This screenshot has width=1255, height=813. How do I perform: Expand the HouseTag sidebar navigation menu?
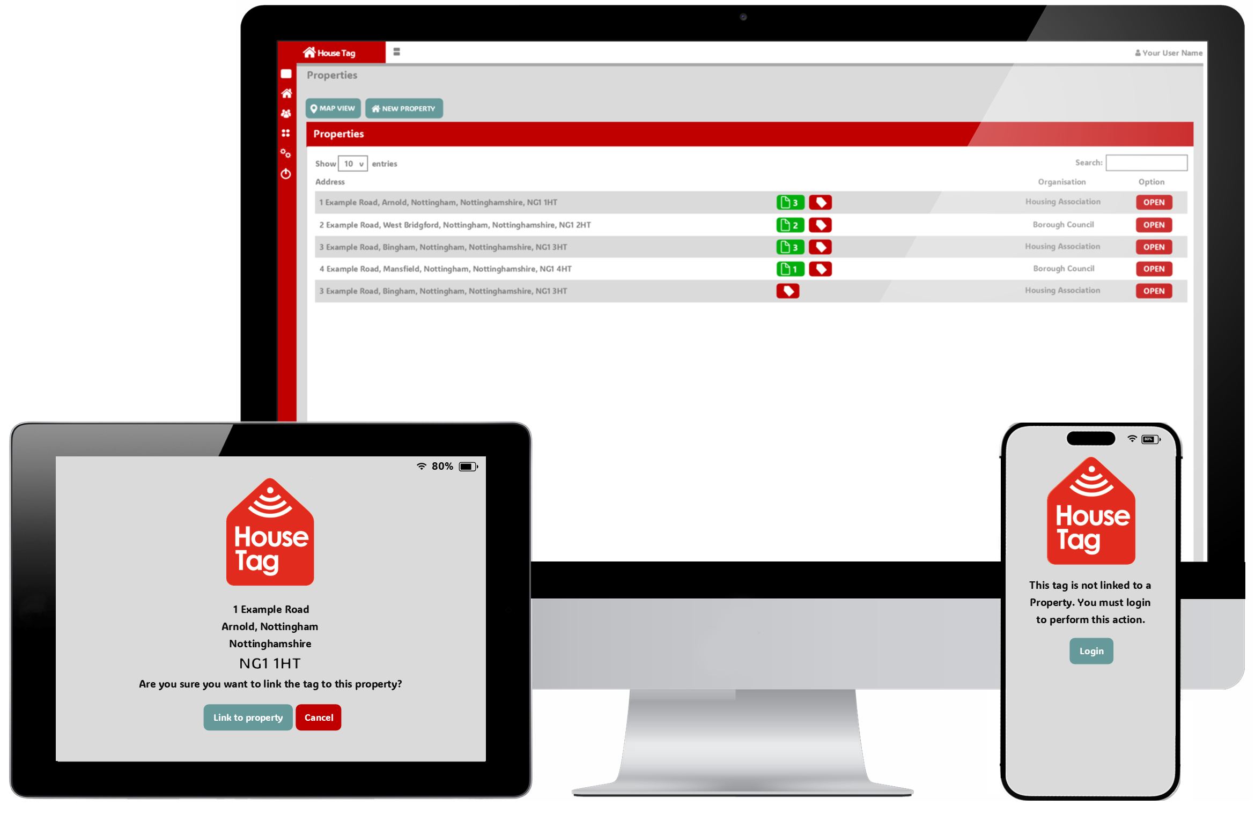[396, 52]
